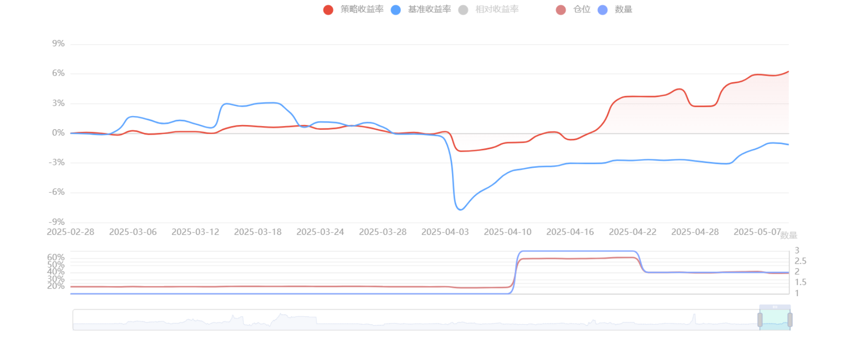Viewport: 852px width, 338px height.
Task: Click the 数量 right axis title
Action: click(788, 236)
